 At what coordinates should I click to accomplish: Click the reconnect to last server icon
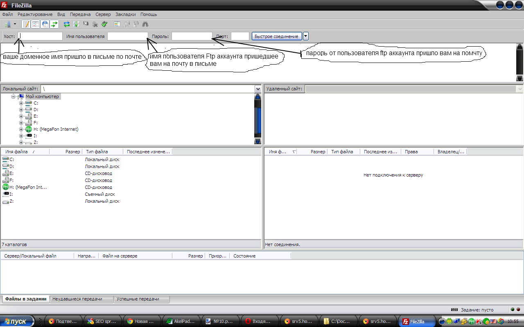[104, 24]
